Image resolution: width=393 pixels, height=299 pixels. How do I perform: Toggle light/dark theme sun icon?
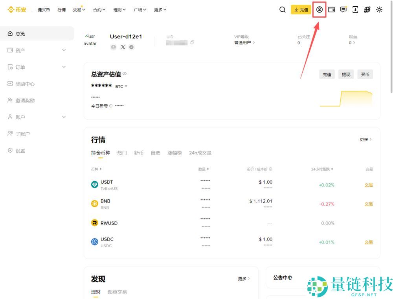pyautogui.click(x=379, y=10)
